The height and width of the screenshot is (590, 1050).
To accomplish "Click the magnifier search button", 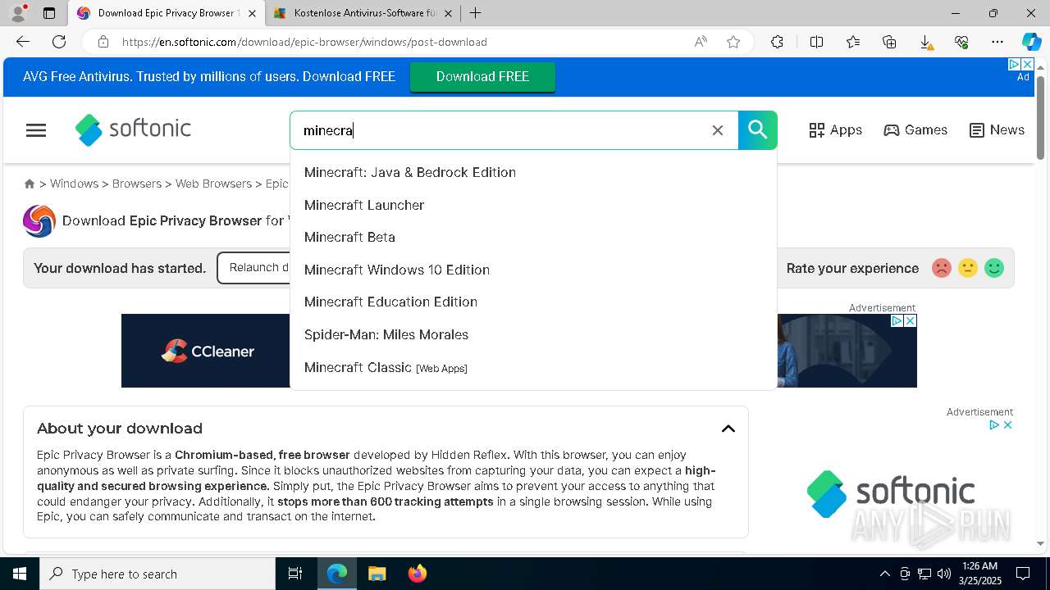I will click(758, 130).
